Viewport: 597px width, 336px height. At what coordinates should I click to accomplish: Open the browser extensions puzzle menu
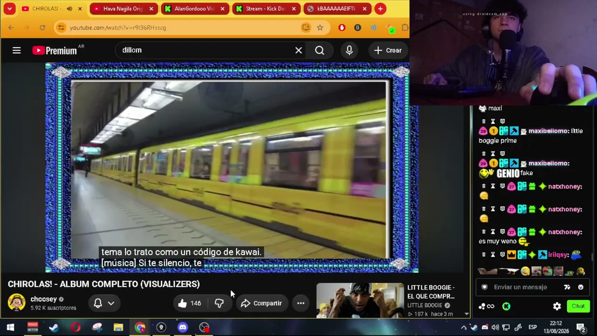tap(405, 28)
